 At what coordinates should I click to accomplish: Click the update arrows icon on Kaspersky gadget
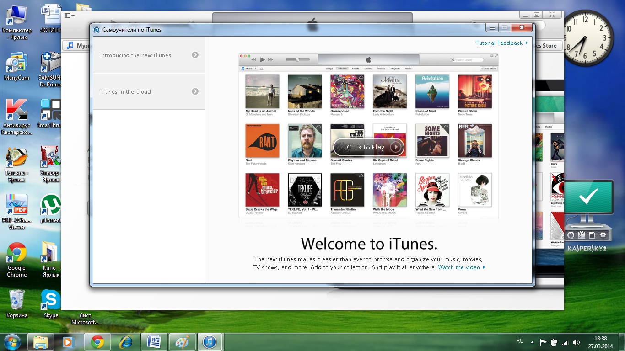click(571, 235)
